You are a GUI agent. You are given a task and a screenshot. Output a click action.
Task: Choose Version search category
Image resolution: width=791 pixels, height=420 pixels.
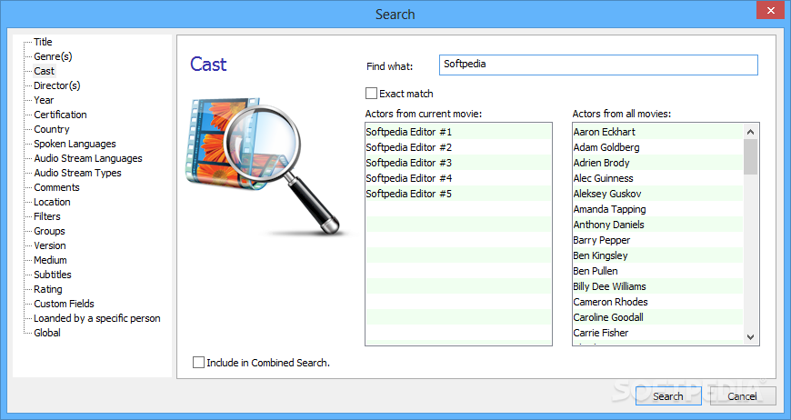point(50,245)
